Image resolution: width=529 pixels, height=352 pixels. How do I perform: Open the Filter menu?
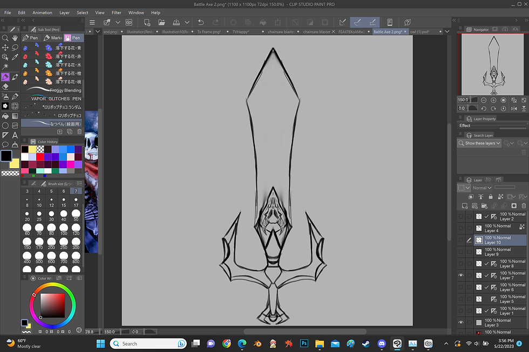click(x=117, y=12)
